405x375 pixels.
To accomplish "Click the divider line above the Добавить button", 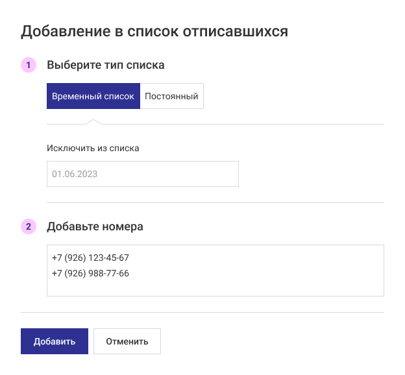I will pyautogui.click(x=202, y=312).
